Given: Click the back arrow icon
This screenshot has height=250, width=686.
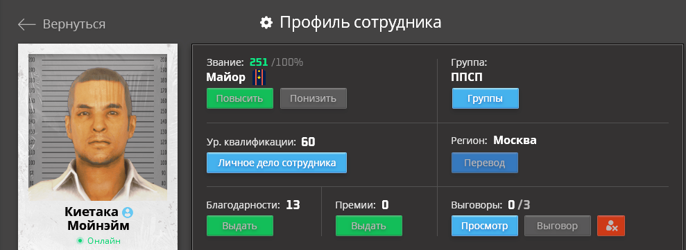Looking at the screenshot, I should 26,24.
